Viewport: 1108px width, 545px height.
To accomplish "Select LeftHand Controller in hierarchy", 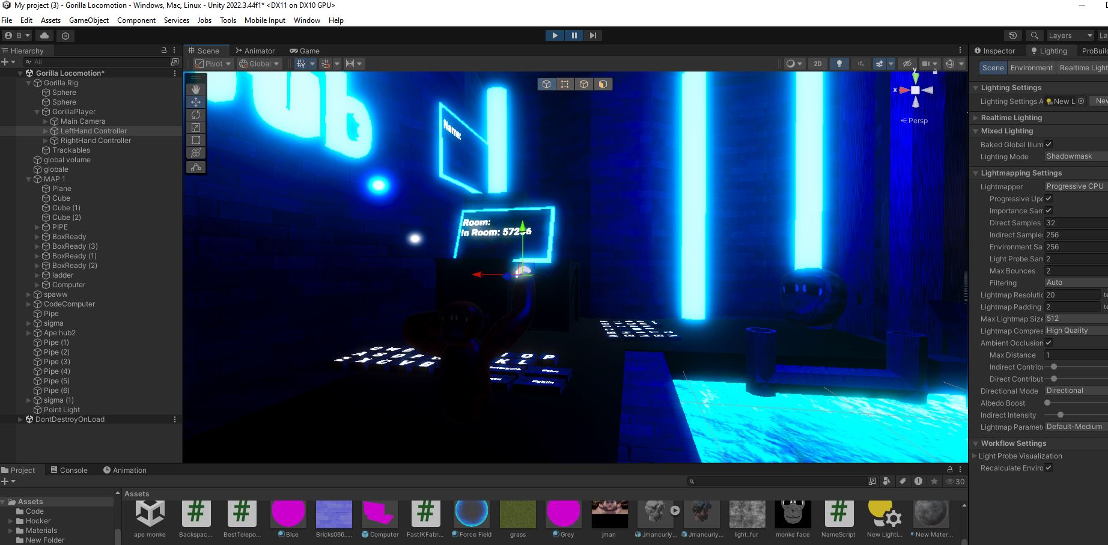I will click(x=93, y=131).
